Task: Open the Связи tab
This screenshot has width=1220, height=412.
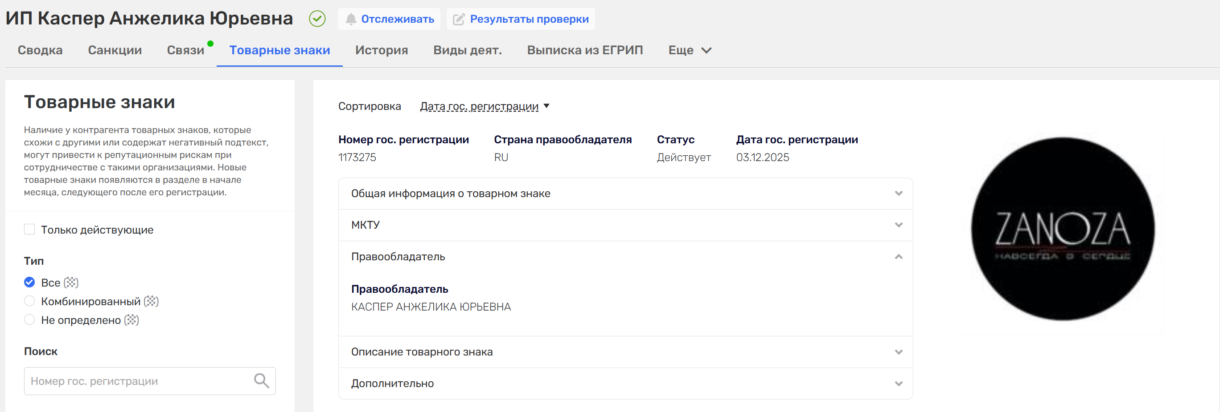Action: click(x=185, y=50)
